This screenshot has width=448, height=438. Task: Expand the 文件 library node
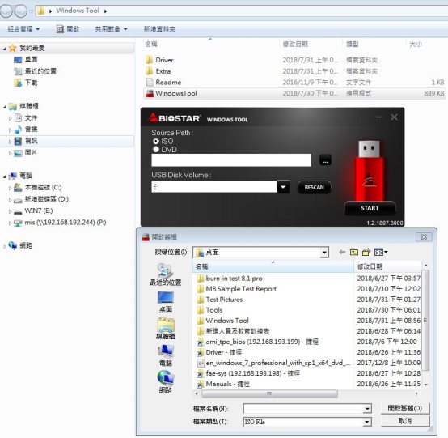coord(11,118)
